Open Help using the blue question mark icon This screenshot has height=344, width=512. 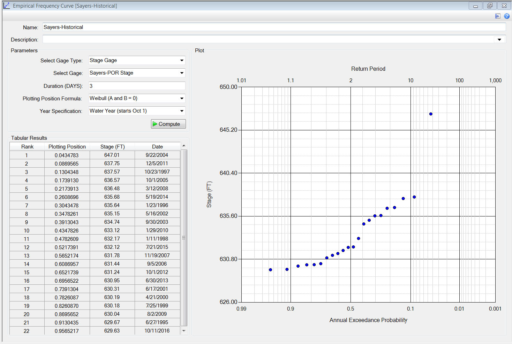506,16
